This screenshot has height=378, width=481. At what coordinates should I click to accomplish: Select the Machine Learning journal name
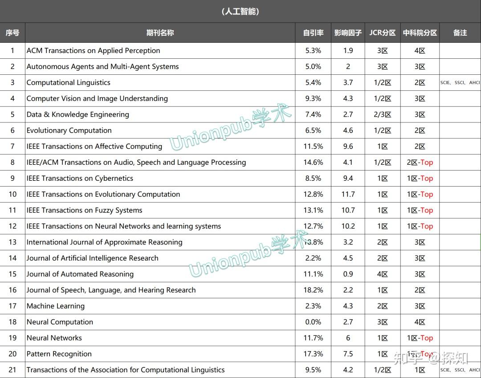[55, 306]
